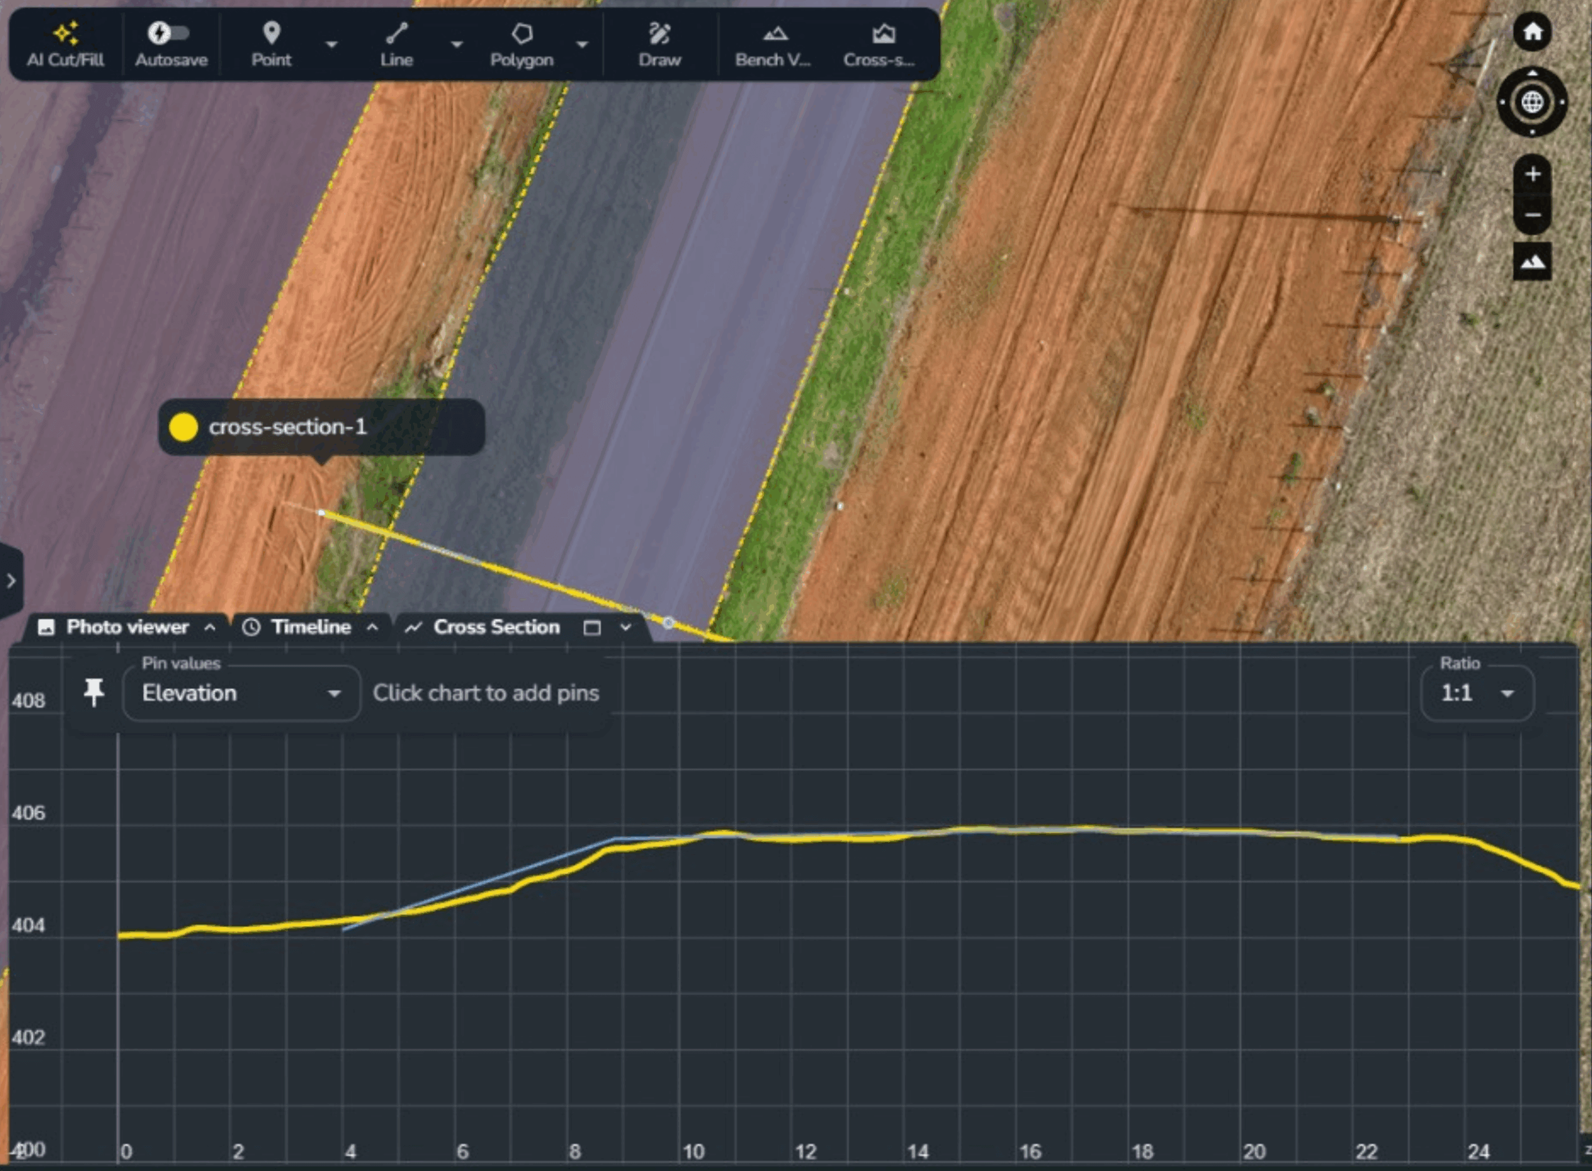Image resolution: width=1592 pixels, height=1171 pixels.
Task: Click yellow cross-section-1 color swatch
Action: click(x=183, y=428)
